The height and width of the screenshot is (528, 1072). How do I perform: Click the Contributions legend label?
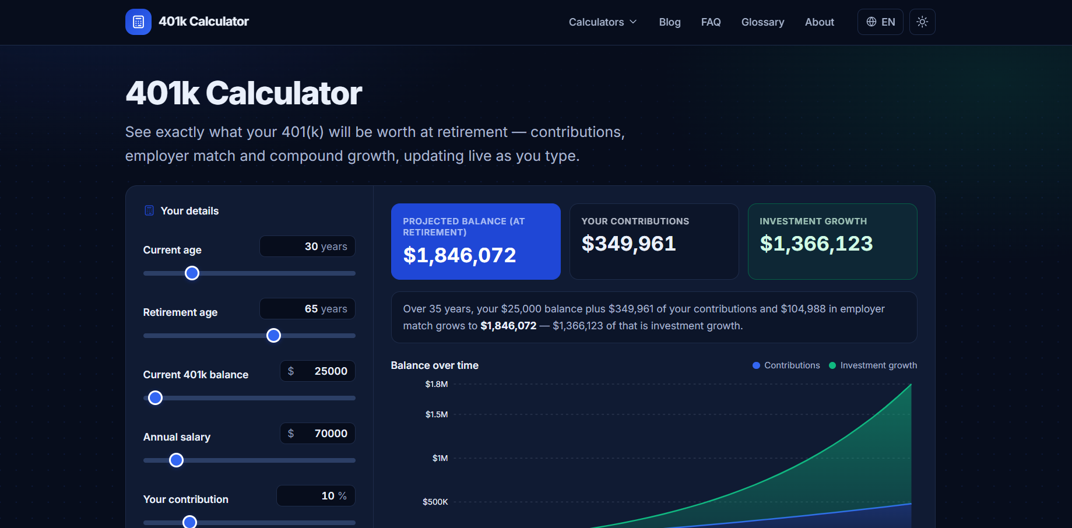click(x=792, y=365)
